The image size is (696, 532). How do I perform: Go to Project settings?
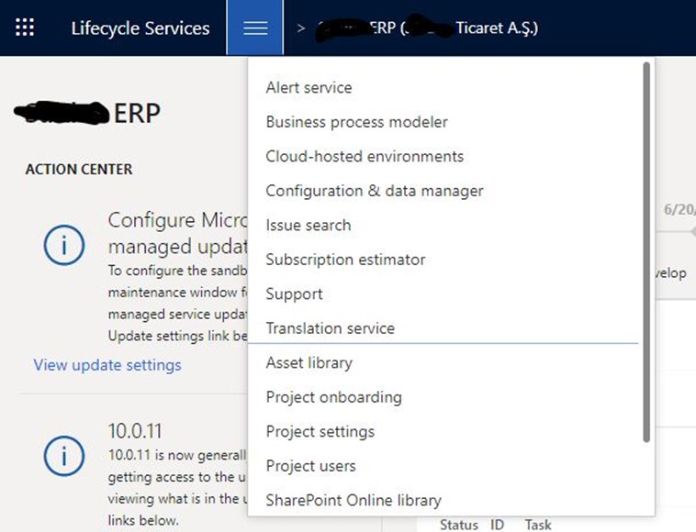coord(320,432)
